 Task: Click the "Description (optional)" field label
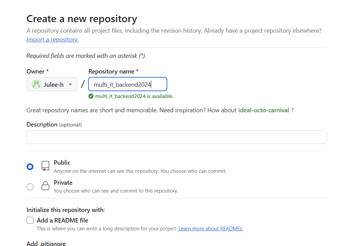54,125
